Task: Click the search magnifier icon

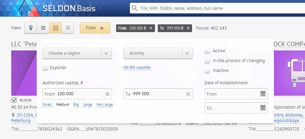Action: [x=134, y=8]
